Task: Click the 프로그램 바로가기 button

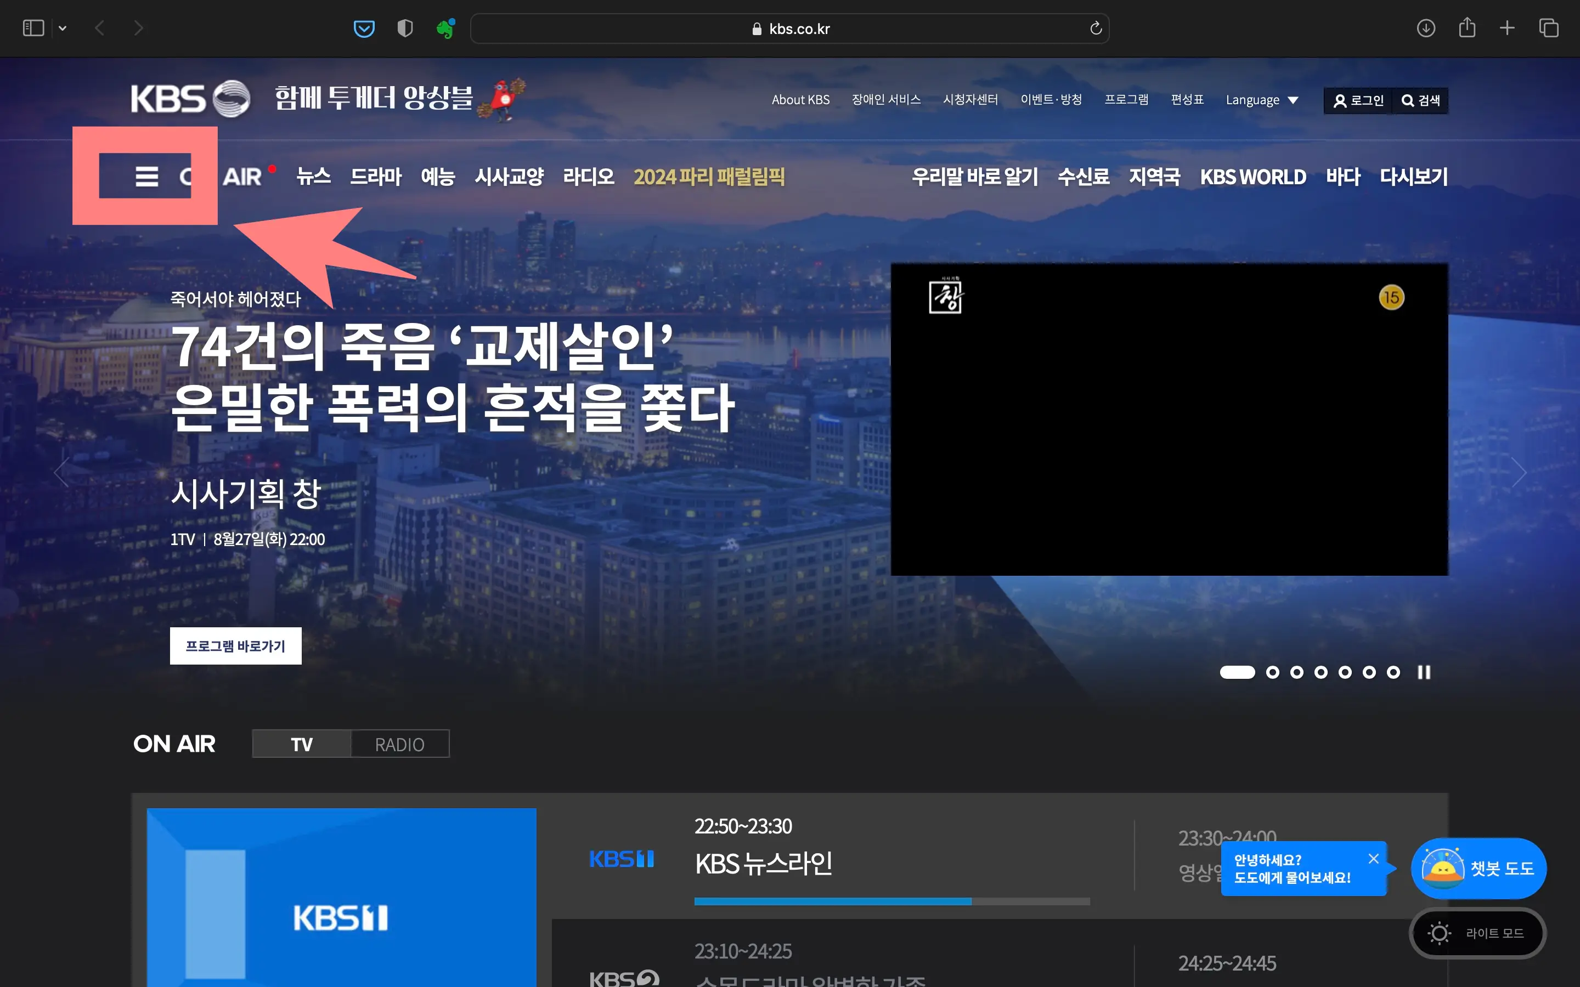Action: click(235, 645)
